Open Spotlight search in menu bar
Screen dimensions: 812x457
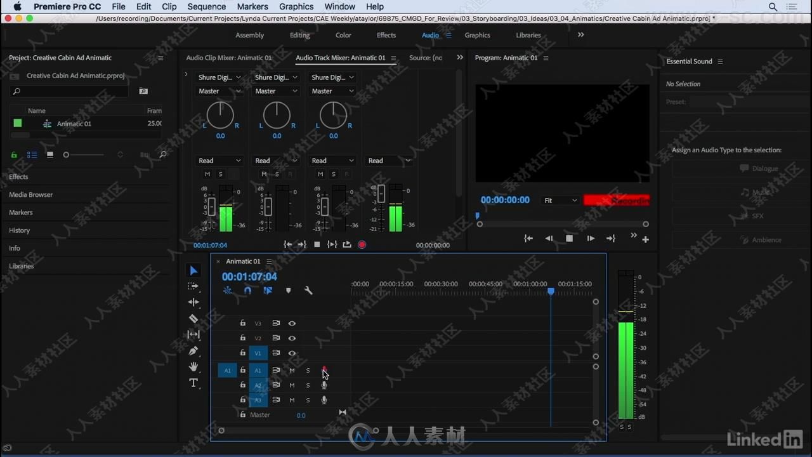click(x=773, y=6)
